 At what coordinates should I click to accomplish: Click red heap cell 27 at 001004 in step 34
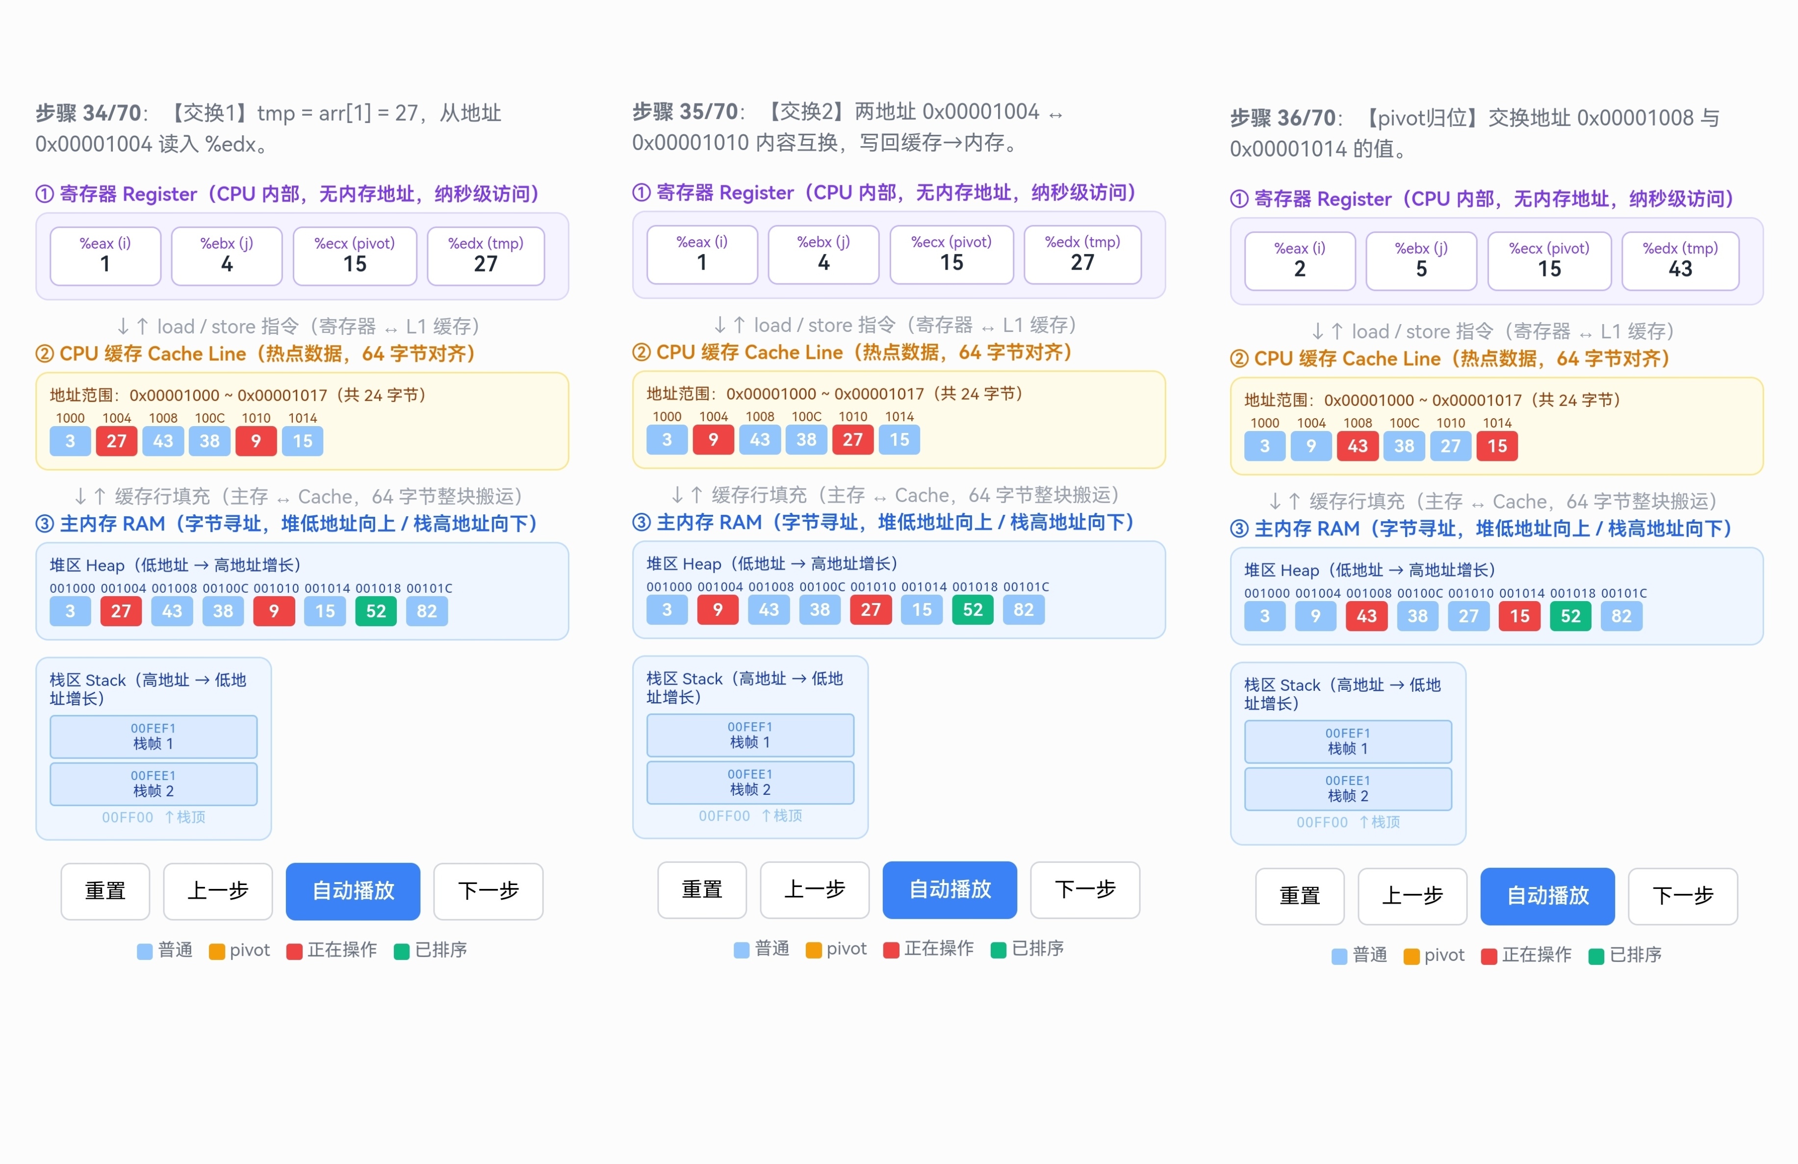point(121,611)
